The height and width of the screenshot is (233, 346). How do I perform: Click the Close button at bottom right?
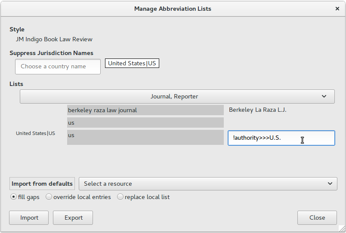(317, 218)
